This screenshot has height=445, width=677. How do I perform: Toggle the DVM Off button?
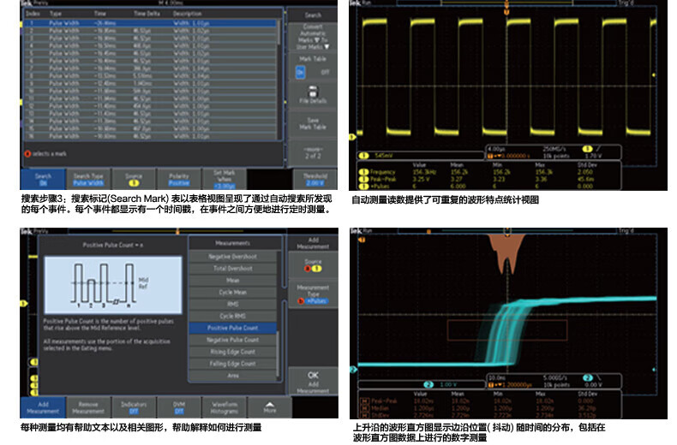click(177, 407)
